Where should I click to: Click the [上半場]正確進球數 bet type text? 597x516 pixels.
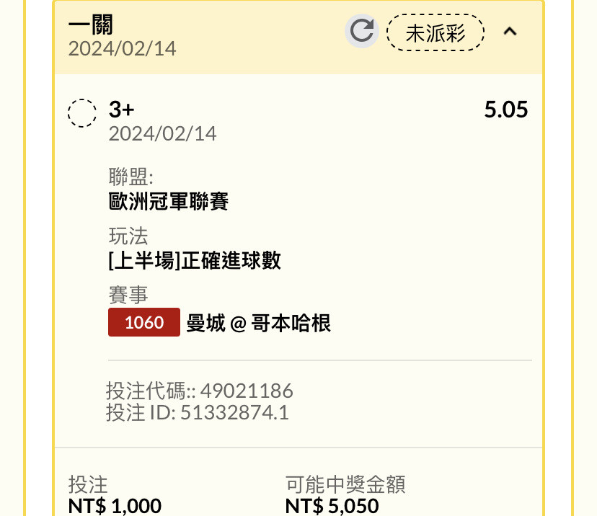click(195, 260)
